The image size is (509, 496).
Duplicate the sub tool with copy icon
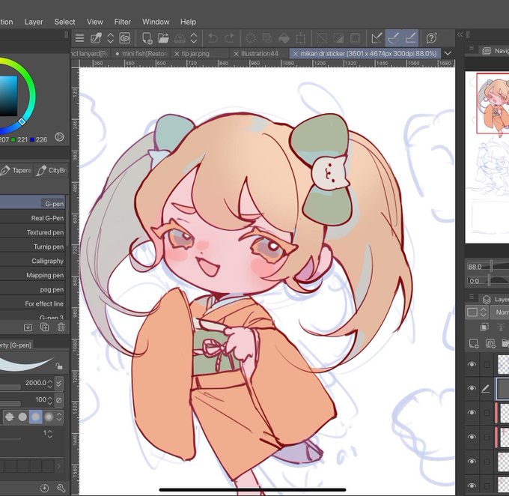tap(44, 327)
